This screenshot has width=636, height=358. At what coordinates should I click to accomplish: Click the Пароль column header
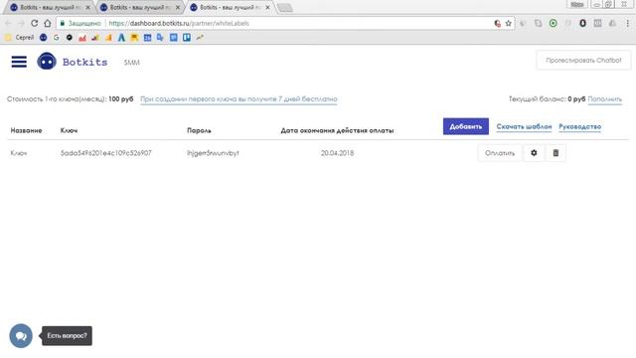coord(199,130)
